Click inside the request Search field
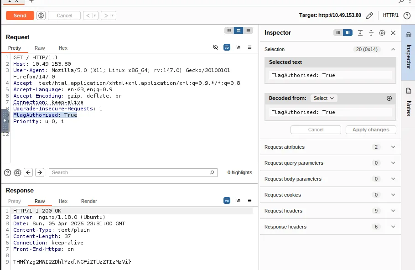Viewport: 415px width, 270px height. coord(130,172)
